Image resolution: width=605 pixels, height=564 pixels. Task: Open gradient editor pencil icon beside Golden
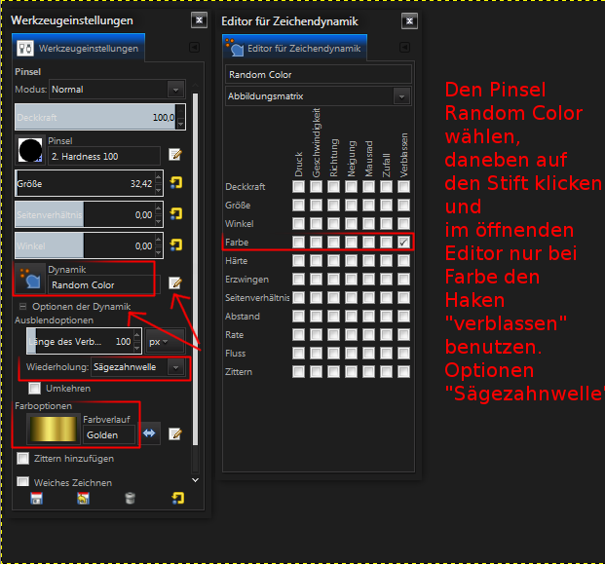175,433
